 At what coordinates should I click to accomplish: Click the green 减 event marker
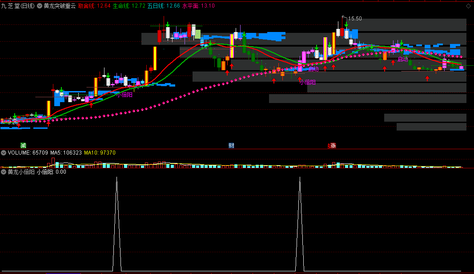[x=23, y=146]
